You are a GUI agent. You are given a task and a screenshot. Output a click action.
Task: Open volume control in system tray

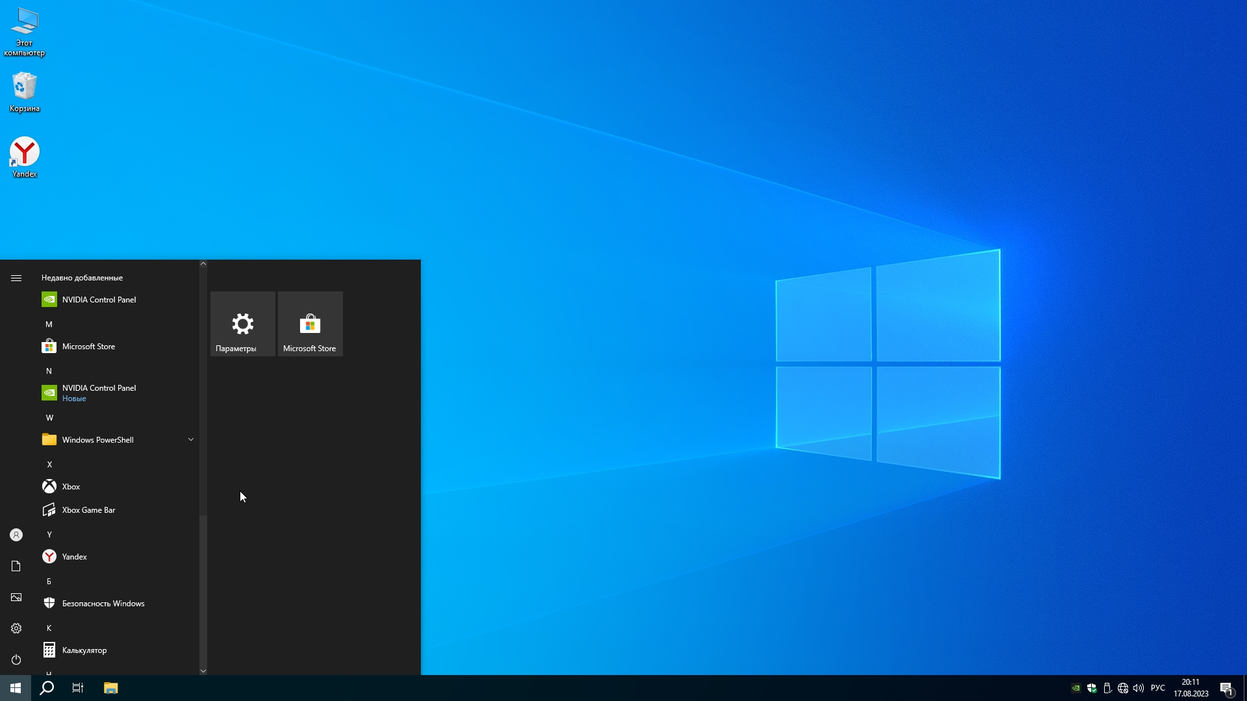(1139, 688)
